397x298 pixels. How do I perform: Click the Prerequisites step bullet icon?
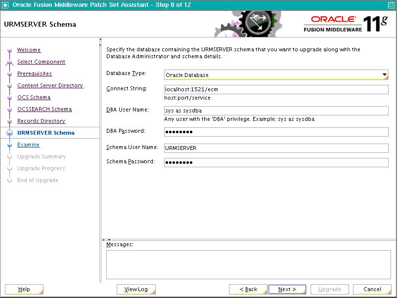[x=9, y=74]
